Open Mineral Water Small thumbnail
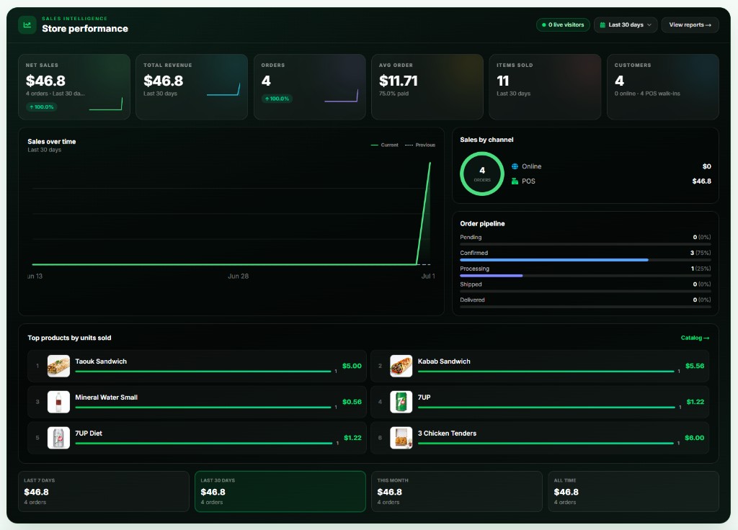The height and width of the screenshot is (530, 738). point(59,402)
